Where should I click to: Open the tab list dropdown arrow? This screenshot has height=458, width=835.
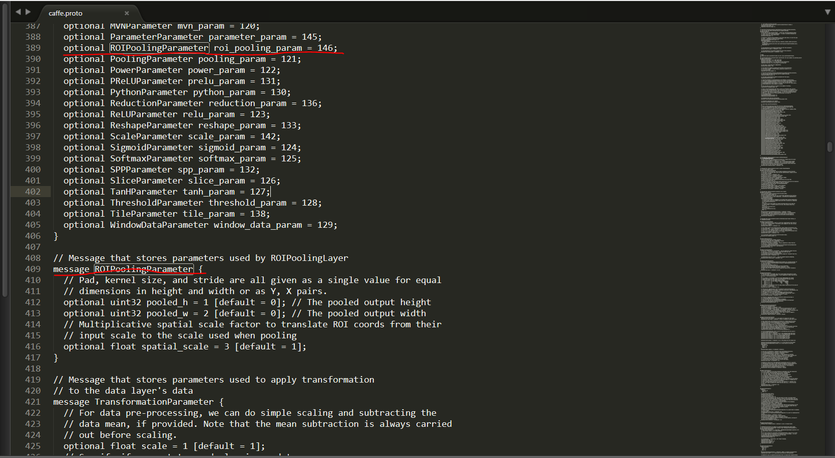[827, 12]
